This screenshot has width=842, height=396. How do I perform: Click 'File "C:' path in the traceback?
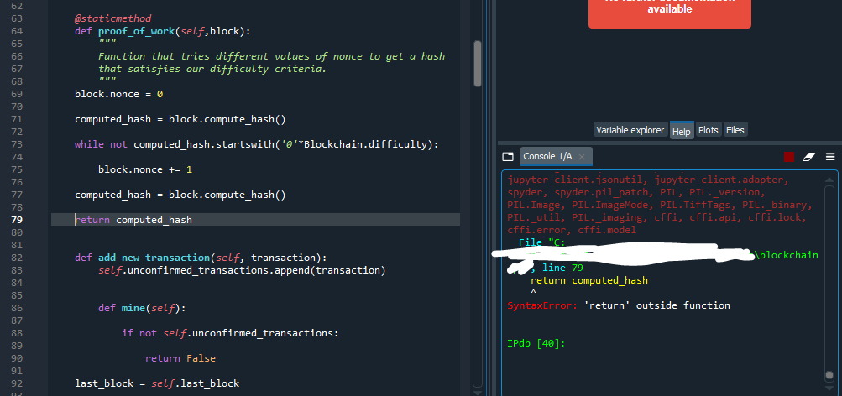(x=542, y=242)
